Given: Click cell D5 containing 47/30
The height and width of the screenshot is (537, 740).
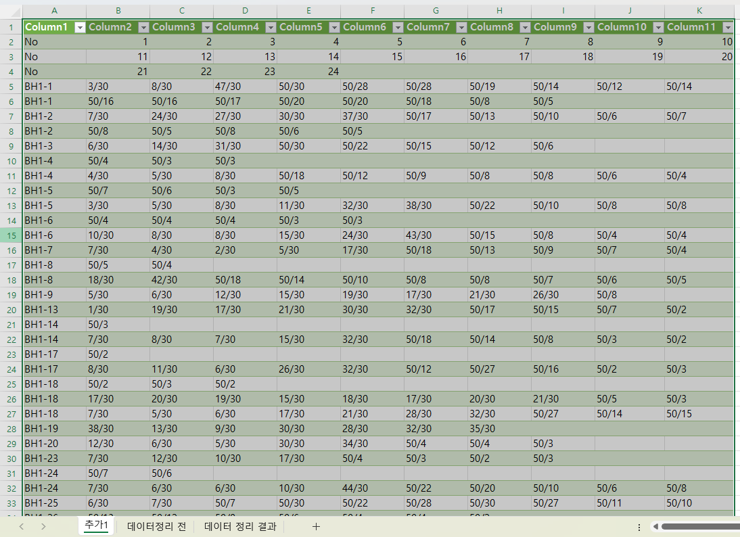Looking at the screenshot, I should click(x=245, y=87).
